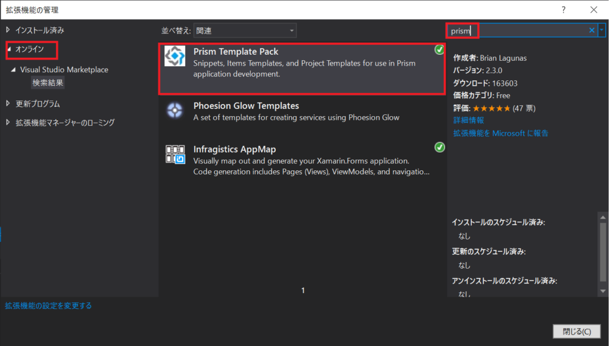
Task: Click the version value 2.3.0
Action: 494,70
